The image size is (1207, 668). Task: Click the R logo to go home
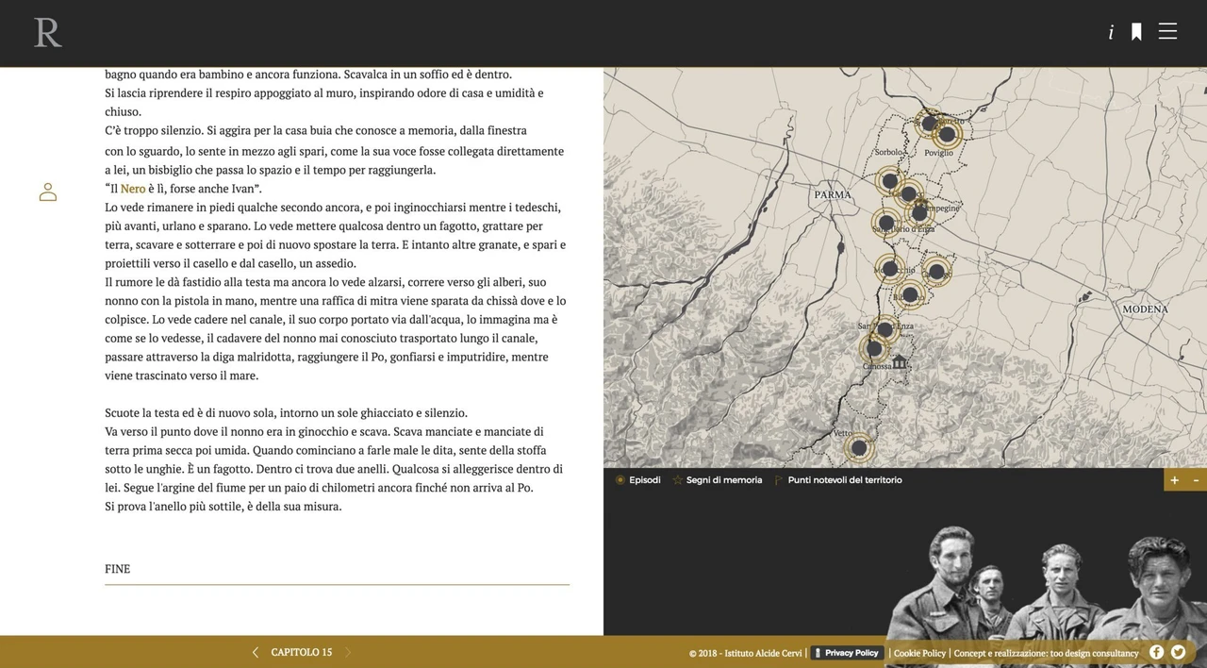click(48, 32)
